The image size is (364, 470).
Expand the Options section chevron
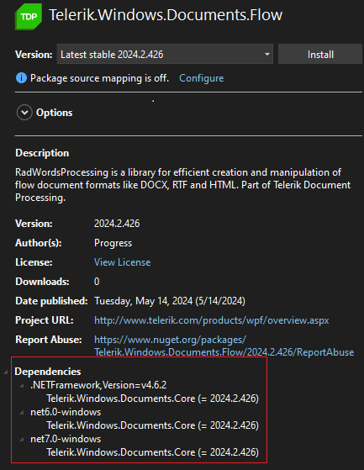[x=24, y=113]
